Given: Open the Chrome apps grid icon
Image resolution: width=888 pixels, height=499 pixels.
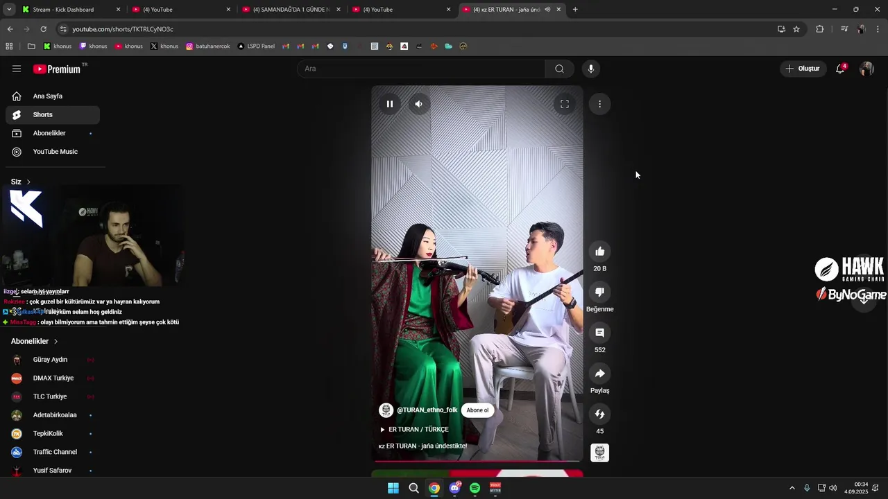Looking at the screenshot, I should 9,46.
